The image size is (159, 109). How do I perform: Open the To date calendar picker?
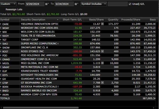76,4
